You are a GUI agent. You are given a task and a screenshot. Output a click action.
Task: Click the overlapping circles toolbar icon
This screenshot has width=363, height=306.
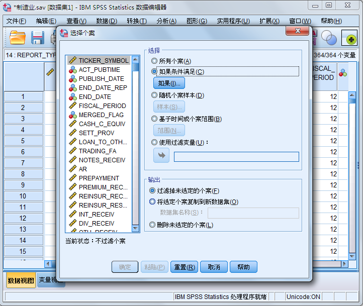(x=329, y=38)
